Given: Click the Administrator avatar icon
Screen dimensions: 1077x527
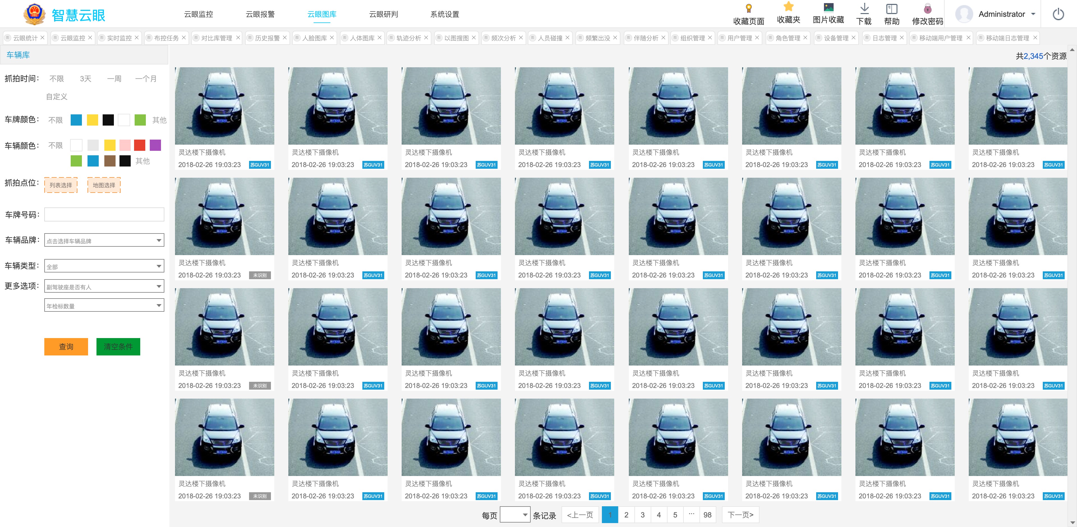Looking at the screenshot, I should (964, 14).
